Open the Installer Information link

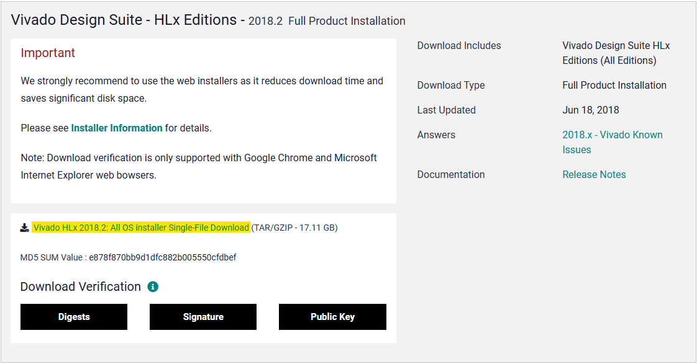[117, 128]
